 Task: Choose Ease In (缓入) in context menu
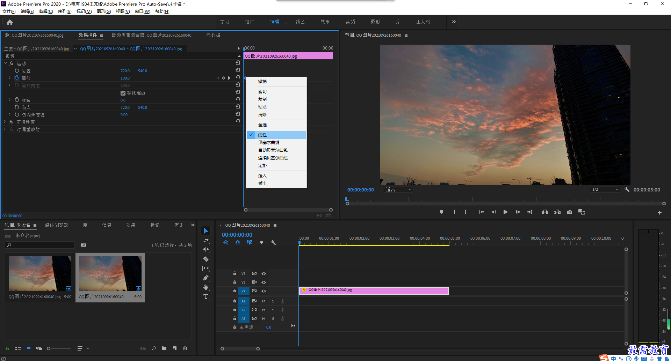[x=276, y=175]
